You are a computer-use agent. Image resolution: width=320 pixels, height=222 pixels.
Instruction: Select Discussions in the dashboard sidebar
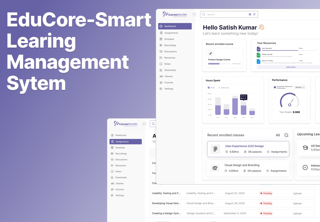click(170, 52)
